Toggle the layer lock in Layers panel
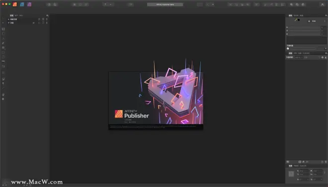 [x=326, y=57]
